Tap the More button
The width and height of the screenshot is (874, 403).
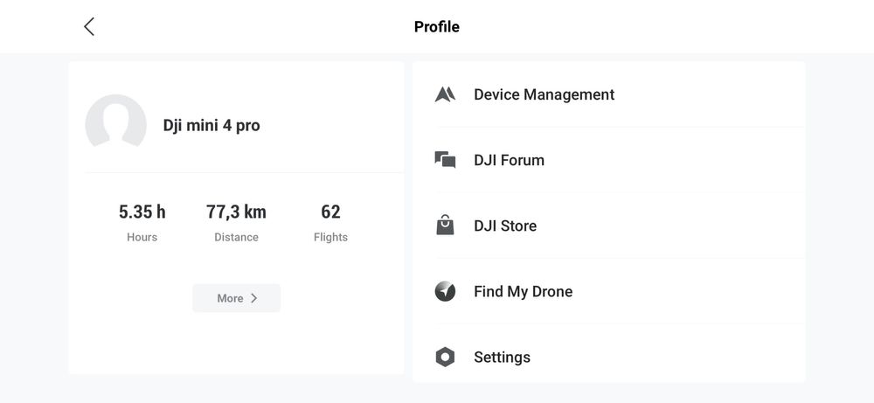236,298
